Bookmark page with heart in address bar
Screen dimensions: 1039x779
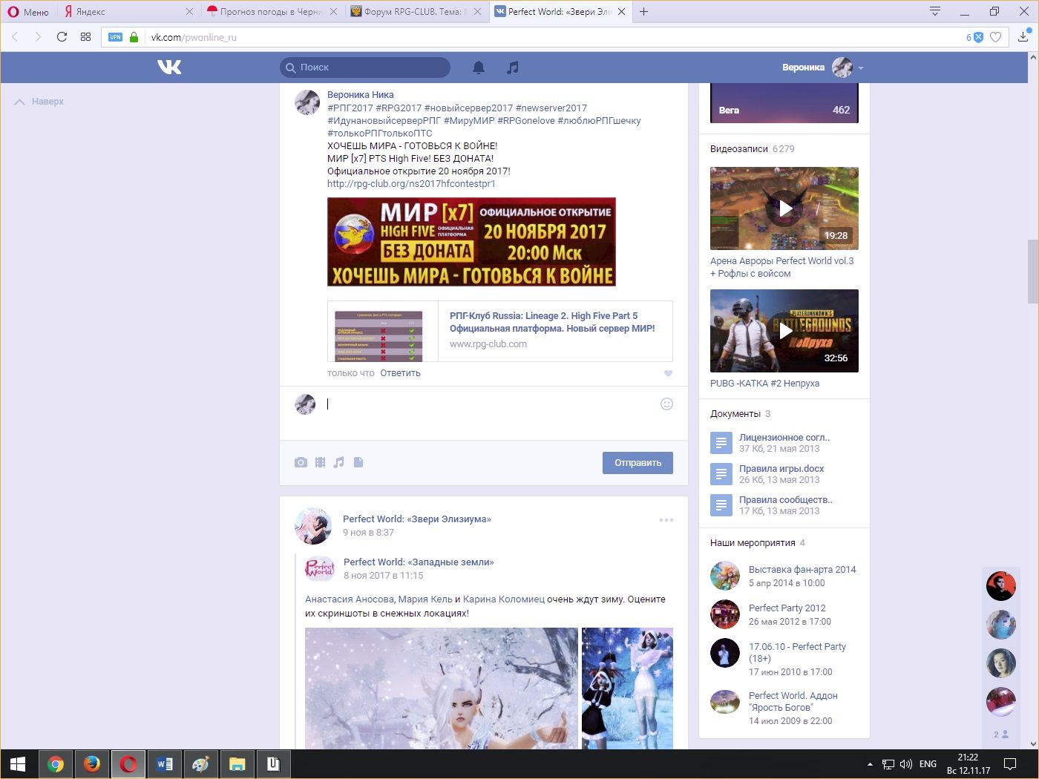[996, 37]
